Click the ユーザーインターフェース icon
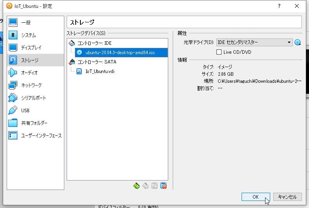This screenshot has width=309, height=208. pos(13,136)
